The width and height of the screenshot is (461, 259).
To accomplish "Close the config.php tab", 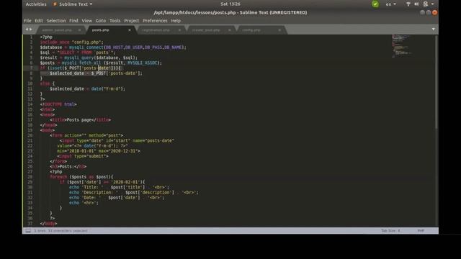I will tap(279, 30).
